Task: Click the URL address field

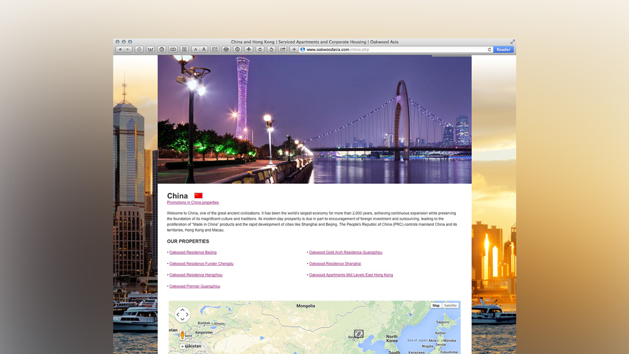Action: tap(393, 50)
